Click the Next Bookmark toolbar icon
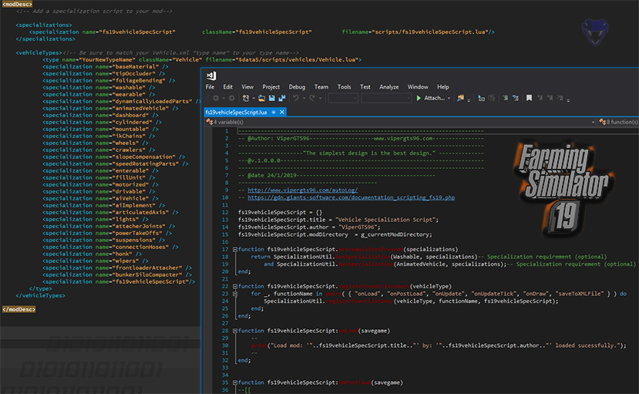 click(550, 98)
